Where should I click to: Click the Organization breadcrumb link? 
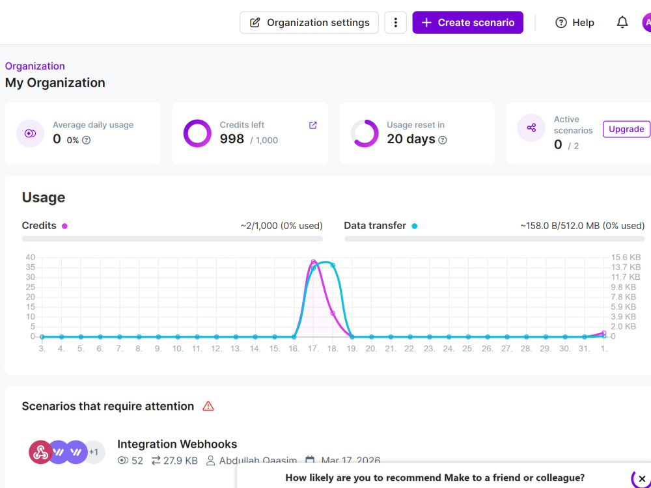(35, 66)
